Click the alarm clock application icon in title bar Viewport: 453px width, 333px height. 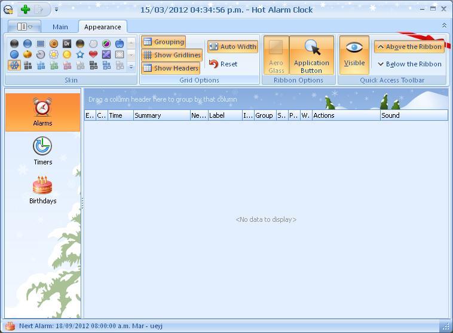[8, 10]
